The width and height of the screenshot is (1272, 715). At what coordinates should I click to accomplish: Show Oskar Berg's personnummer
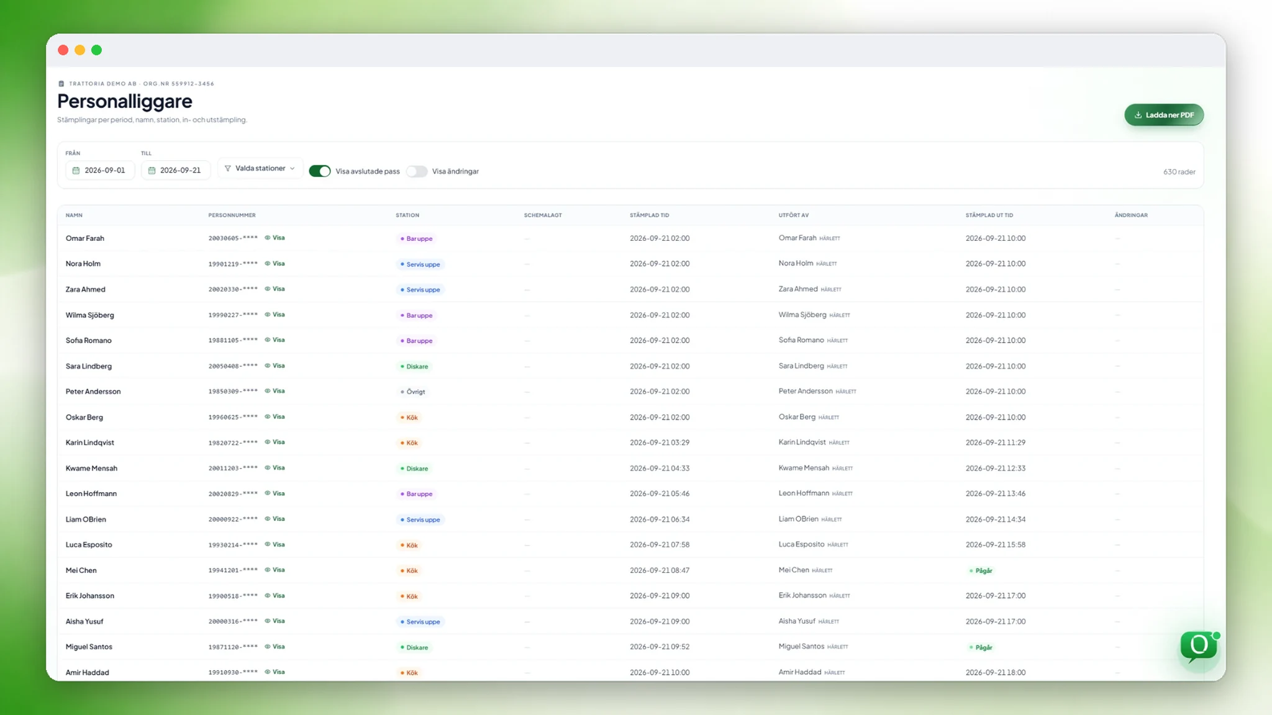275,416
